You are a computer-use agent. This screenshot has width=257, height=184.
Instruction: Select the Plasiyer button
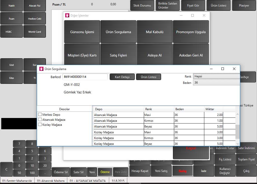click(244, 6)
